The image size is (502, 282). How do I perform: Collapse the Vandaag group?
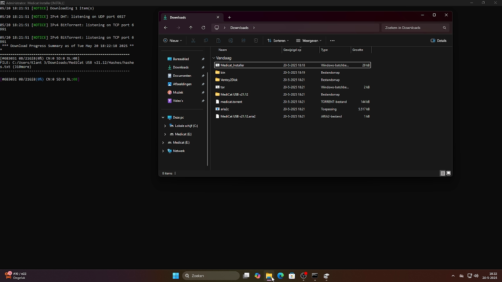point(214,58)
